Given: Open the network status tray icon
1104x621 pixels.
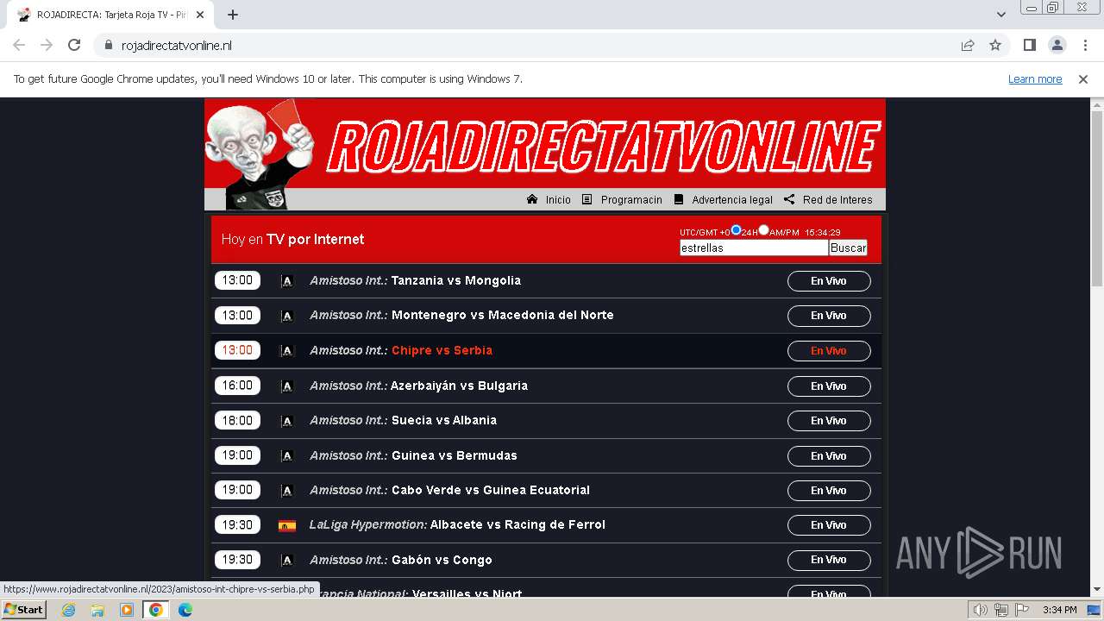Looking at the screenshot, I should pos(1000,611).
